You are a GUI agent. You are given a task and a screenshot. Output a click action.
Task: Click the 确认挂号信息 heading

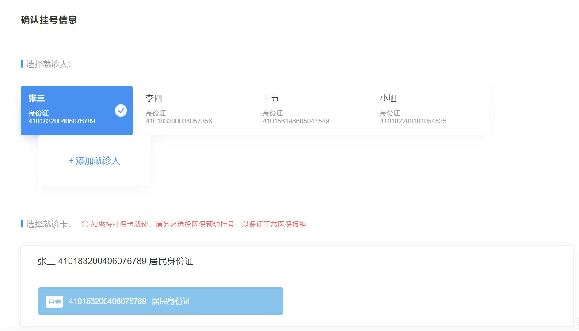(49, 20)
